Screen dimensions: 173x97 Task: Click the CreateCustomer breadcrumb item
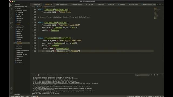[50, 7]
